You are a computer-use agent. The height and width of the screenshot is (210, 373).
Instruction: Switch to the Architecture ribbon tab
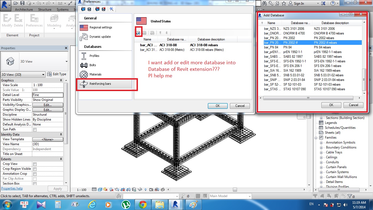[24, 10]
